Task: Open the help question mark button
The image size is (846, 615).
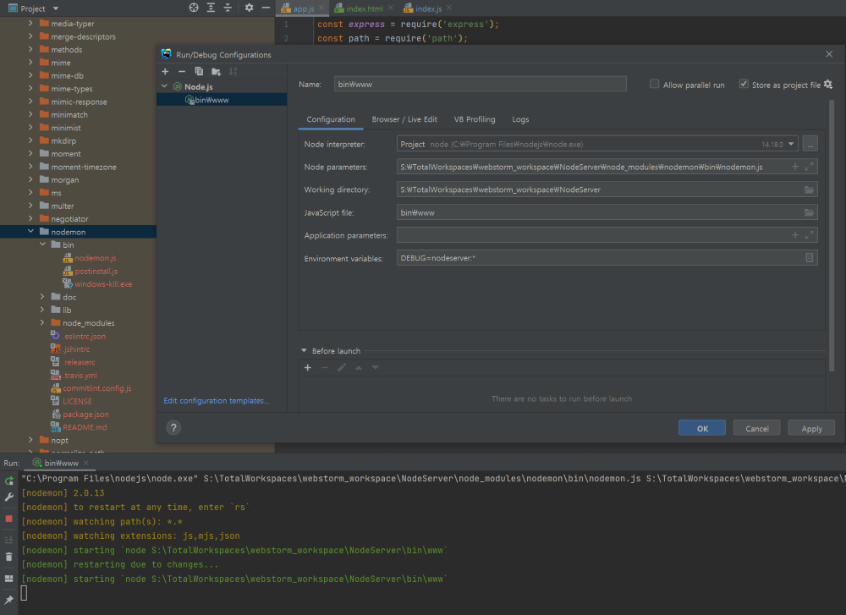Action: click(173, 428)
